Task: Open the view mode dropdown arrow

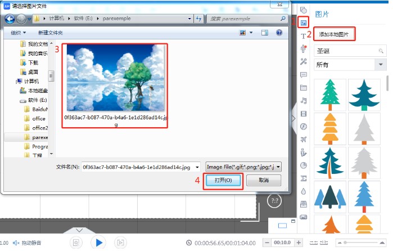Action: pyautogui.click(x=251, y=33)
